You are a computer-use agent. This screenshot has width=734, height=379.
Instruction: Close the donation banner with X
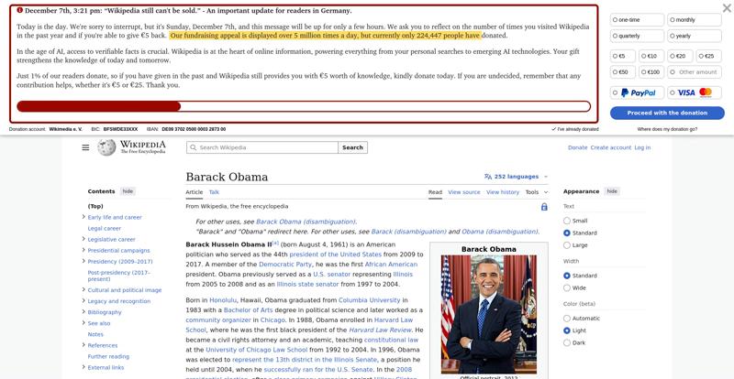[727, 8]
